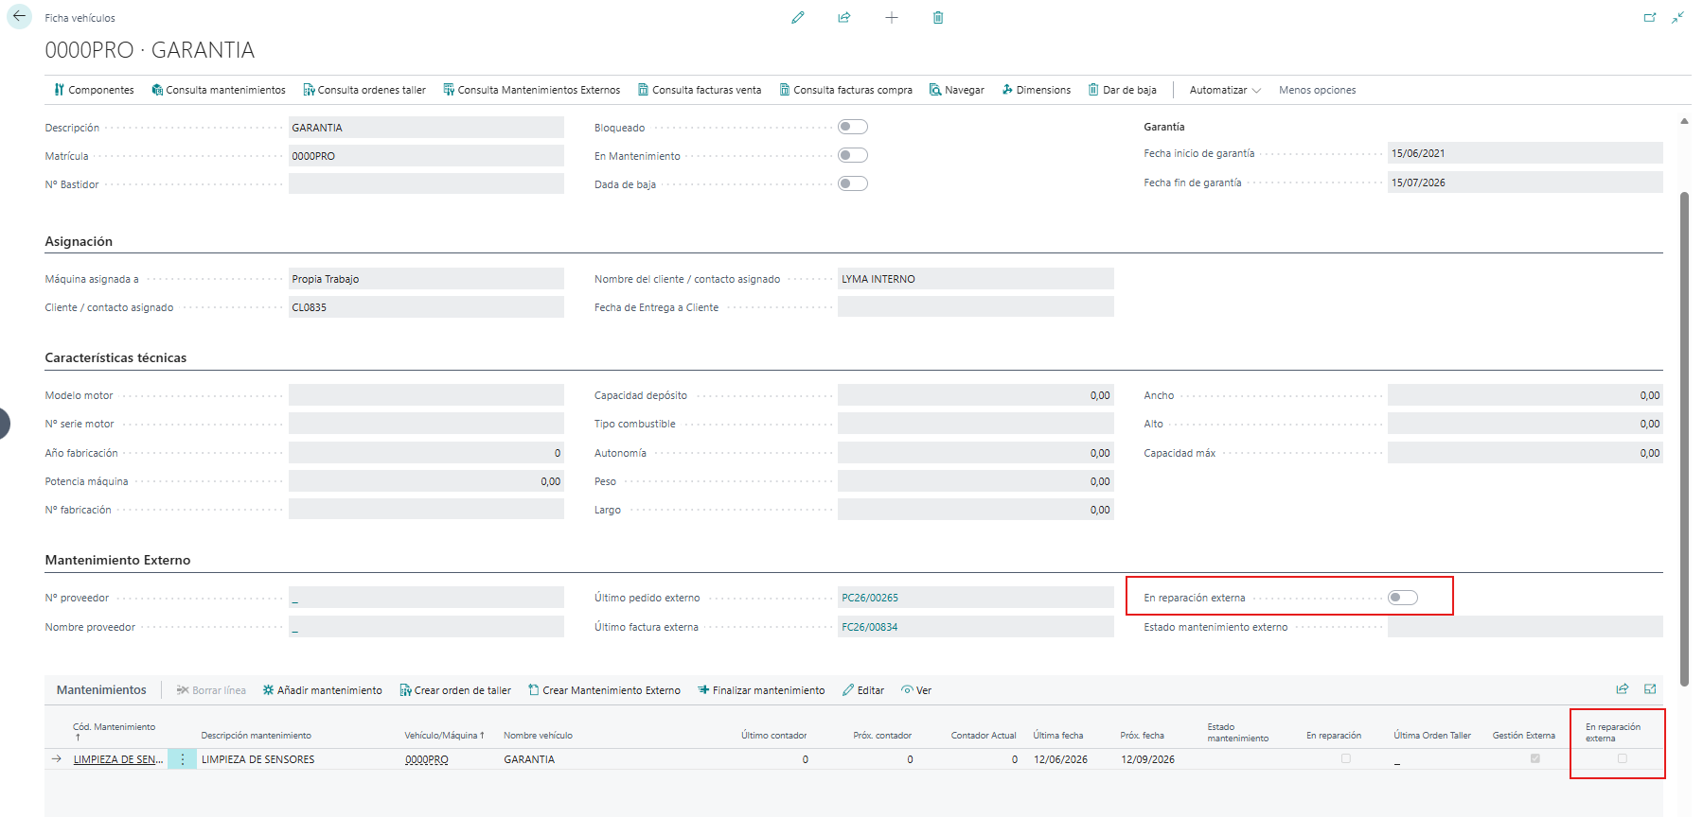Click the pencil edit icon at top
Image resolution: width=1703 pixels, height=817 pixels.
(798, 17)
